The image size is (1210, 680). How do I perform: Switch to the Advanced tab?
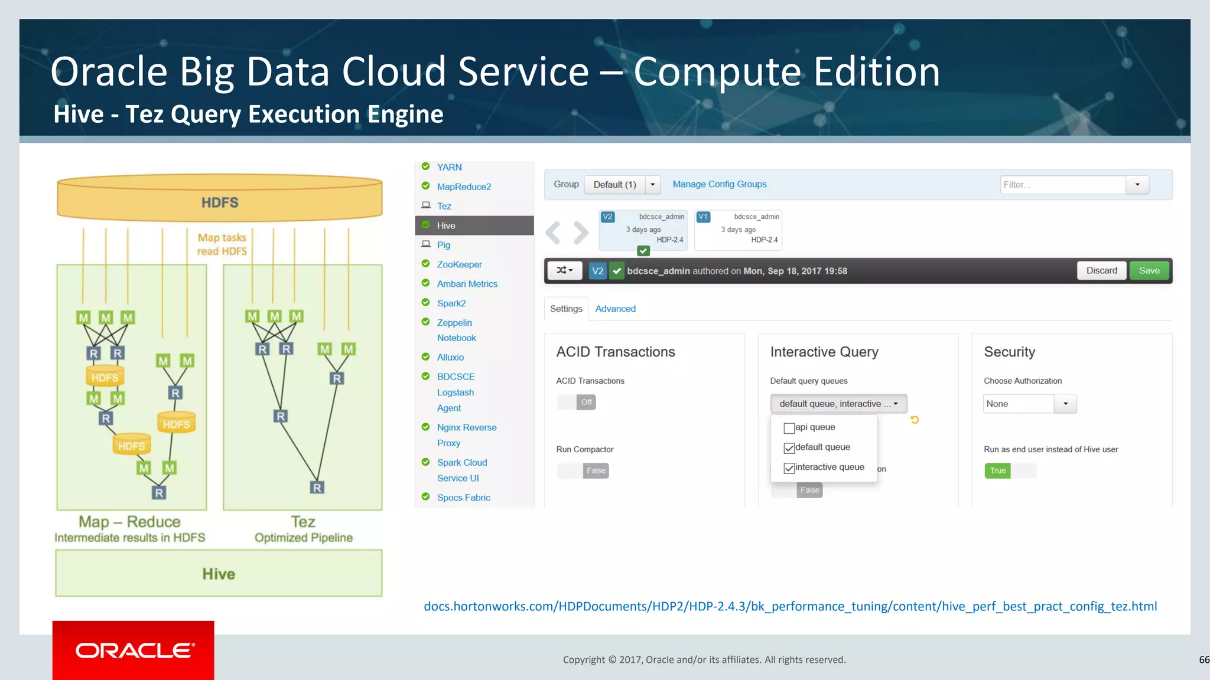[615, 309]
